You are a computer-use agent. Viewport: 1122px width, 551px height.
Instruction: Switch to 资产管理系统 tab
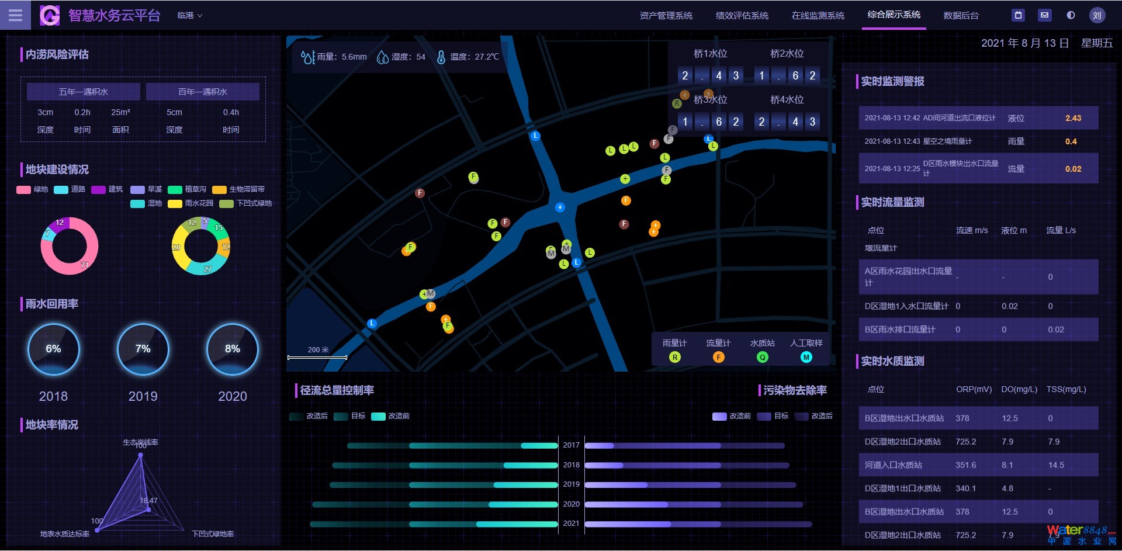[x=666, y=16]
